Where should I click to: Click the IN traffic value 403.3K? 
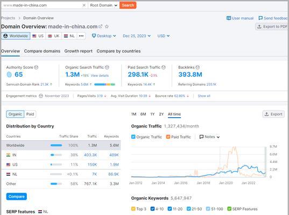pyautogui.click(x=90, y=155)
